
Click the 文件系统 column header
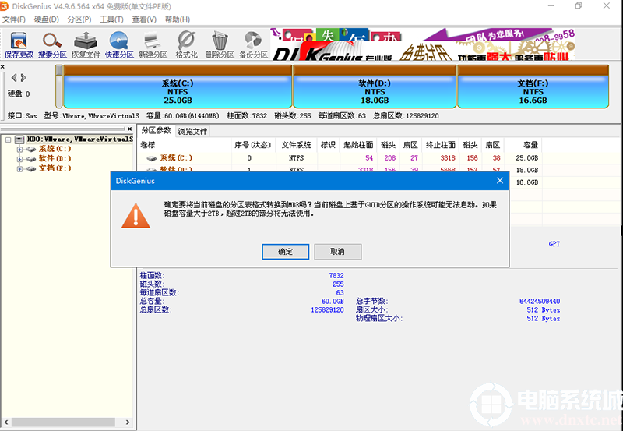297,145
